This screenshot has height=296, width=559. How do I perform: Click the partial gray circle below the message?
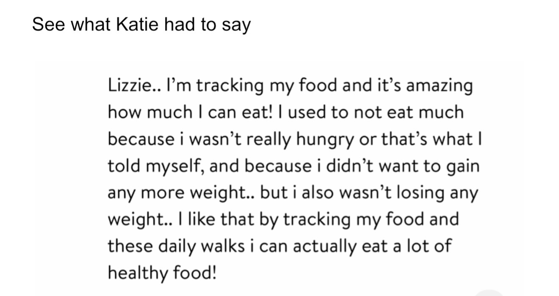point(490,293)
